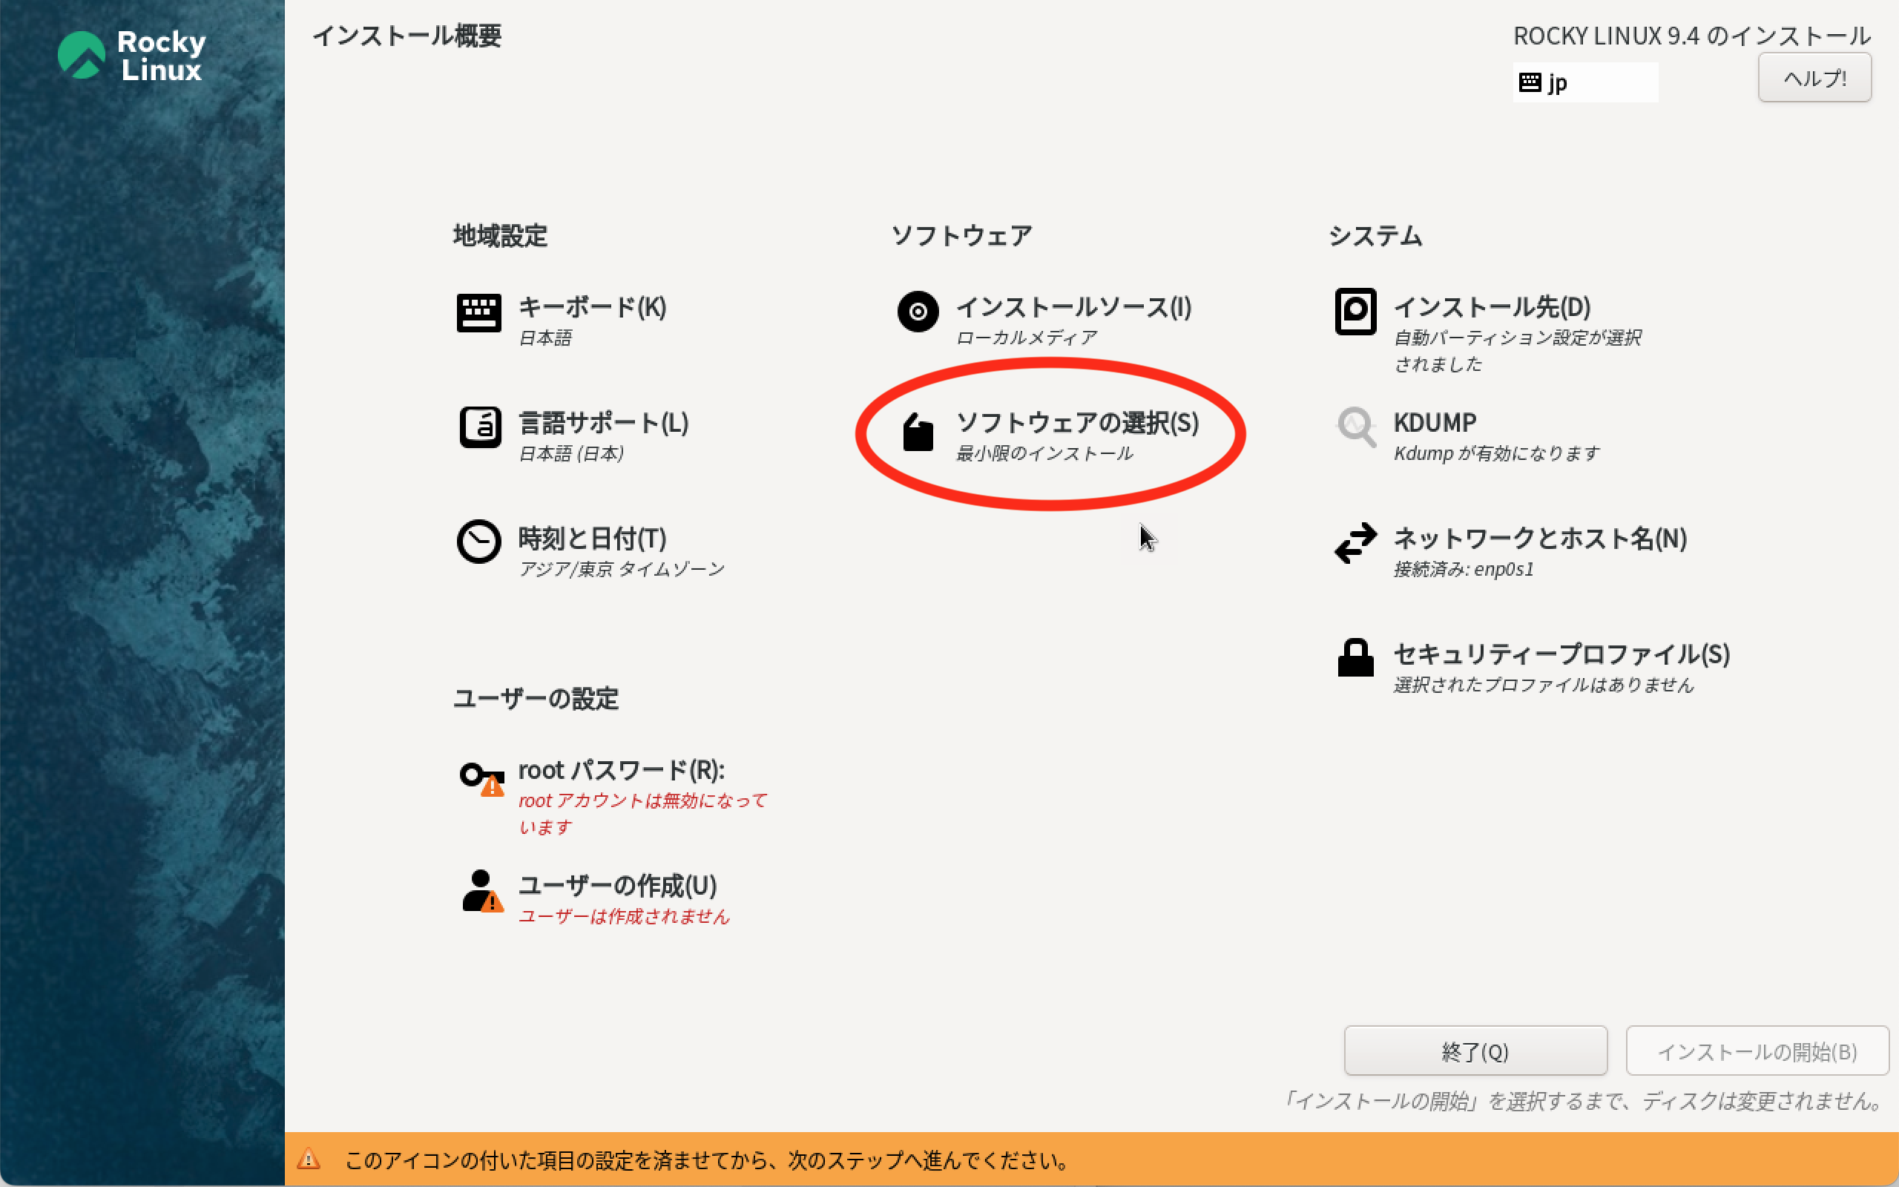The height and width of the screenshot is (1187, 1899).
Task: Click the Kdump が有効になります status text
Action: click(x=1496, y=453)
